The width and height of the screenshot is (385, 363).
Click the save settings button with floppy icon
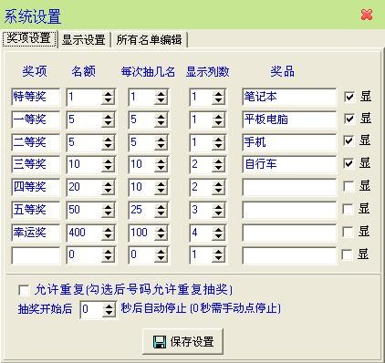tap(183, 342)
